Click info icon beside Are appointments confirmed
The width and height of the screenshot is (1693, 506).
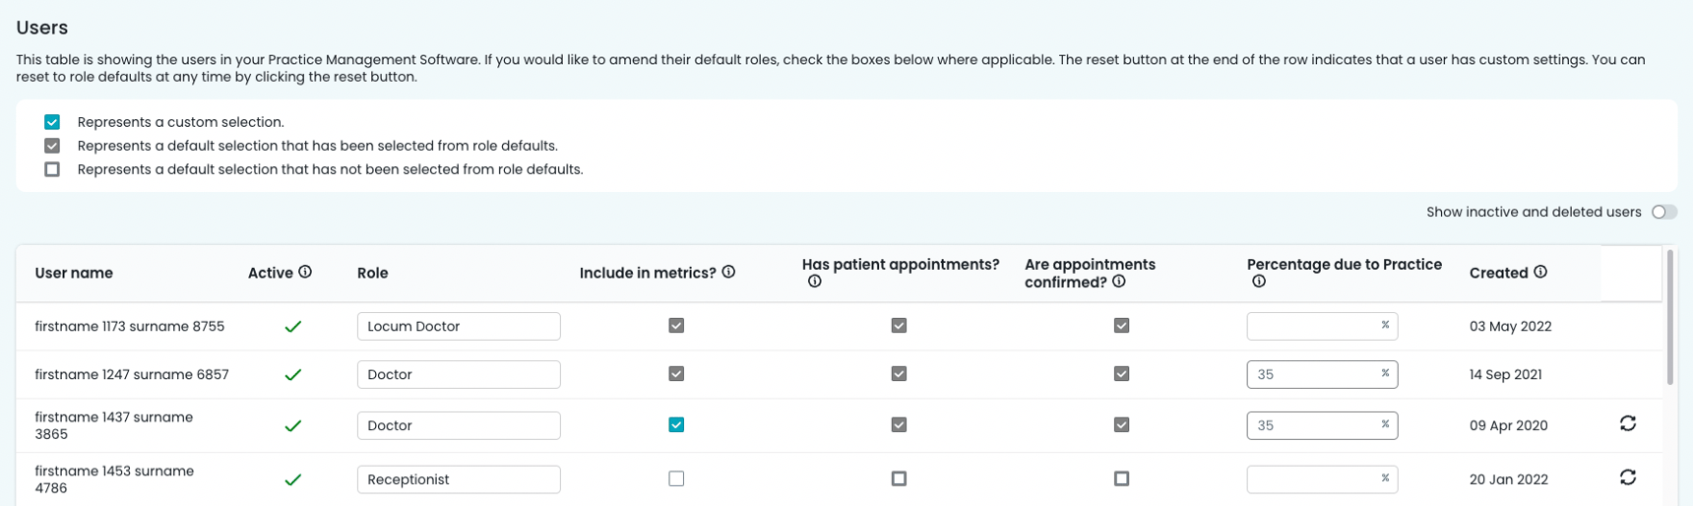tap(1119, 282)
